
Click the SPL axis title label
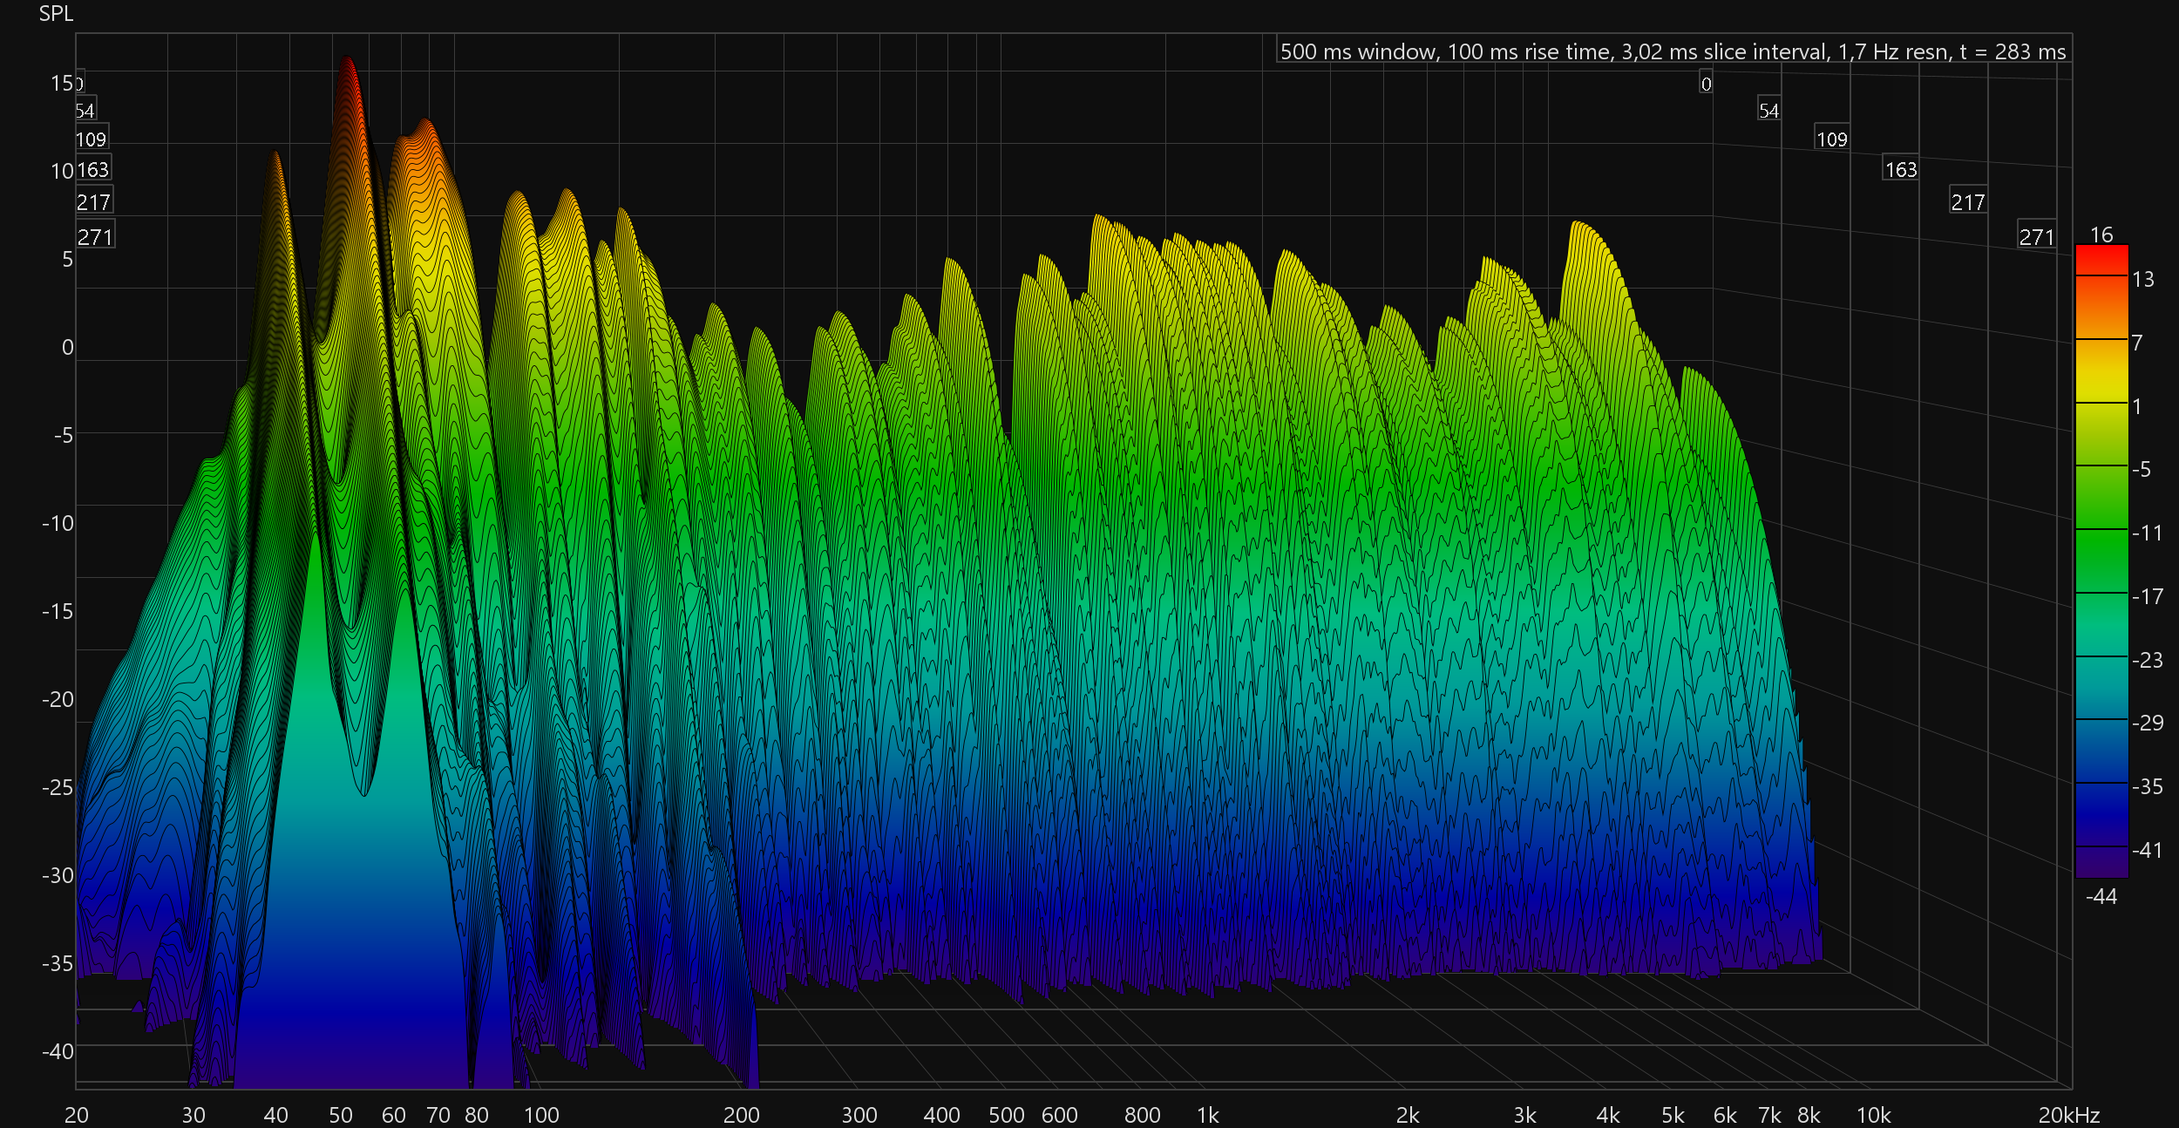(x=56, y=14)
